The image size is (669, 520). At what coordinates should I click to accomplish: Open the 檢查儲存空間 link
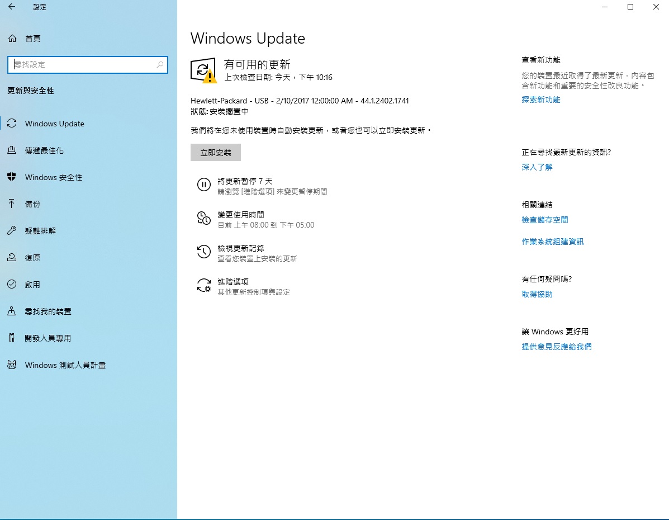click(x=544, y=220)
